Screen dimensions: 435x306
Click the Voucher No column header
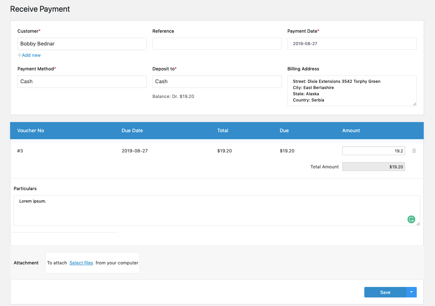coord(30,130)
